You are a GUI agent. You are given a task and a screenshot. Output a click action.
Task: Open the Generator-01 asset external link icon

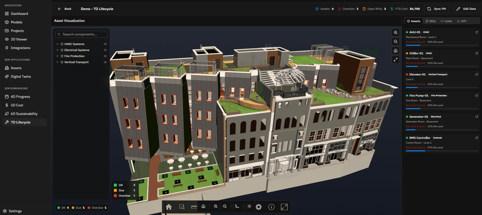(476, 117)
